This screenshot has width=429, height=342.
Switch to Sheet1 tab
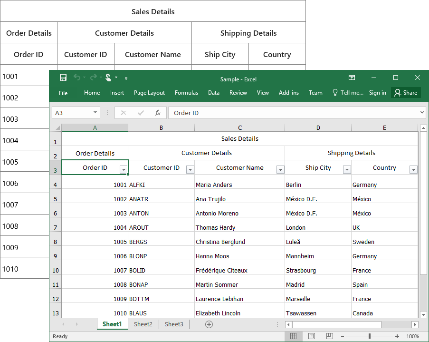(112, 324)
